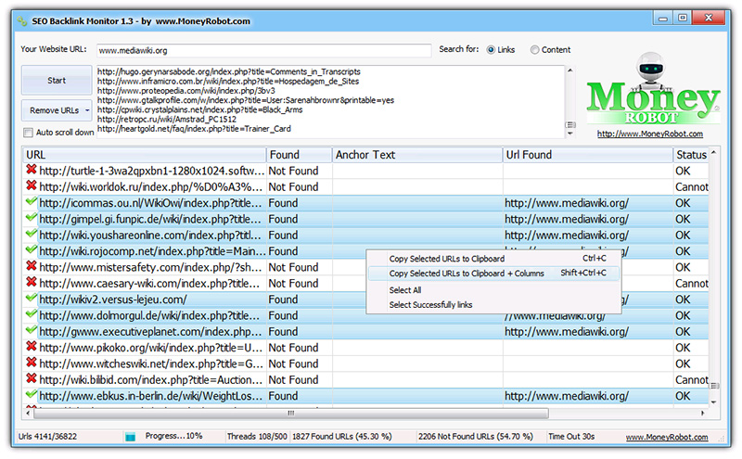Screen dimensions: 742x459
Task: Choose Select Successfully links menu entry
Action: pos(494,305)
